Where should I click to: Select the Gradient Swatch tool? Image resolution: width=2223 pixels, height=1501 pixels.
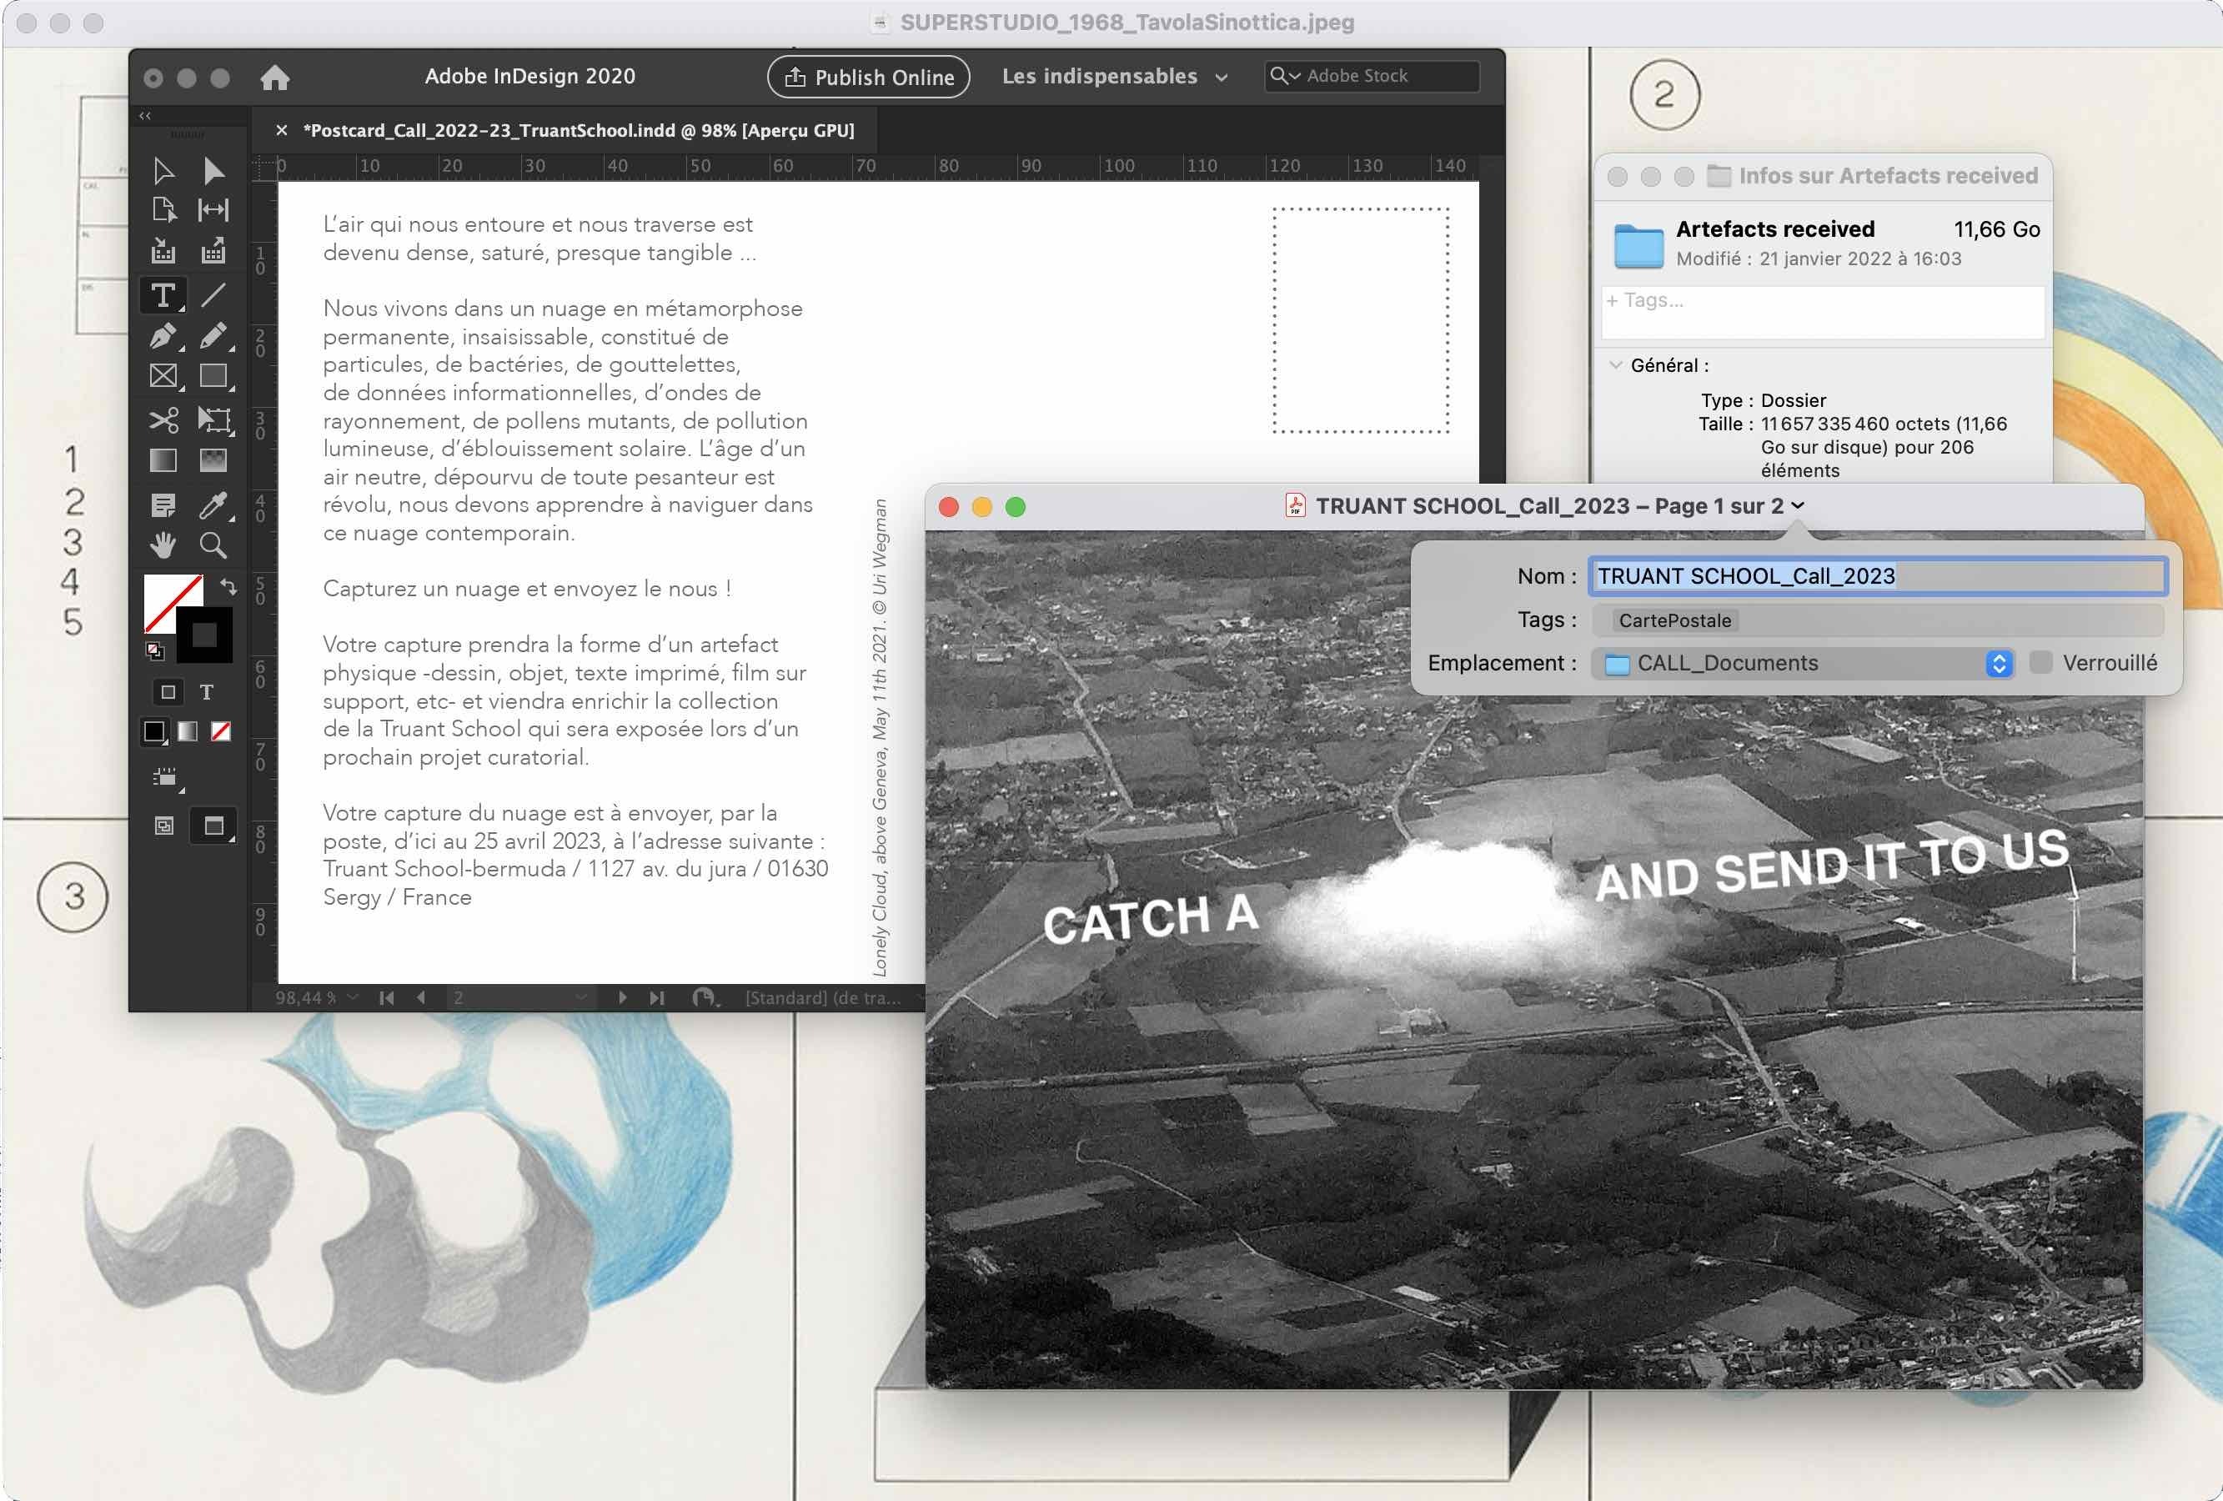[163, 461]
